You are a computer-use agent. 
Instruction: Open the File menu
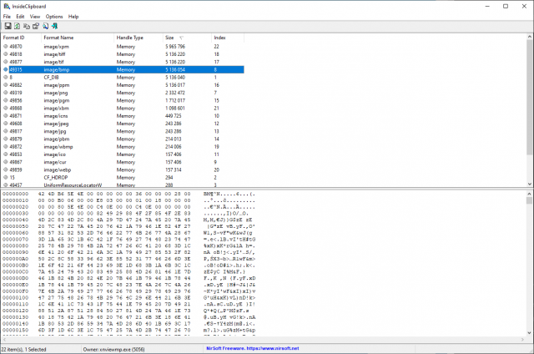pyautogui.click(x=7, y=17)
